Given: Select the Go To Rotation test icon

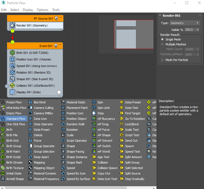Looking at the screenshot, I should (122, 119).
